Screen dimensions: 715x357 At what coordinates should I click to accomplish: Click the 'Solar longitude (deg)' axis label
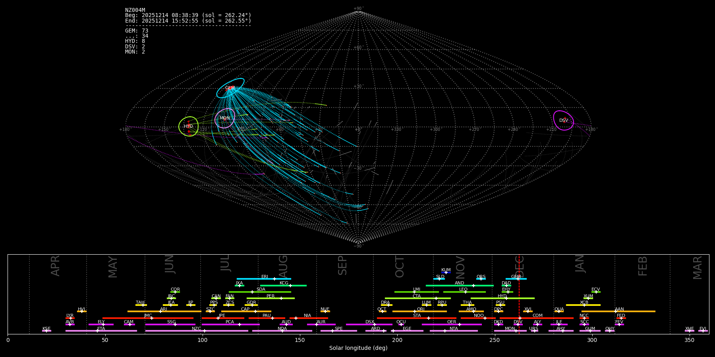(358, 348)
